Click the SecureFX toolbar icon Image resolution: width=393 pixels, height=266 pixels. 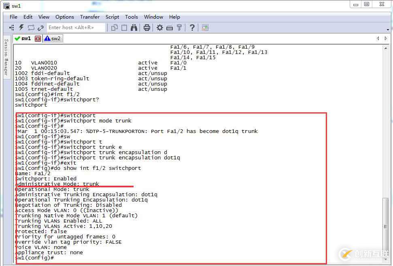205,28
